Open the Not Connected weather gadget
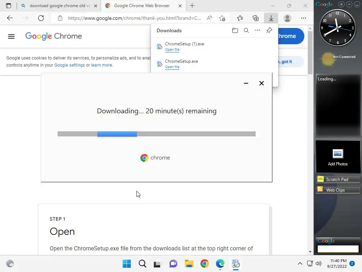Screen dimensions: 362x272 tap(338, 59)
